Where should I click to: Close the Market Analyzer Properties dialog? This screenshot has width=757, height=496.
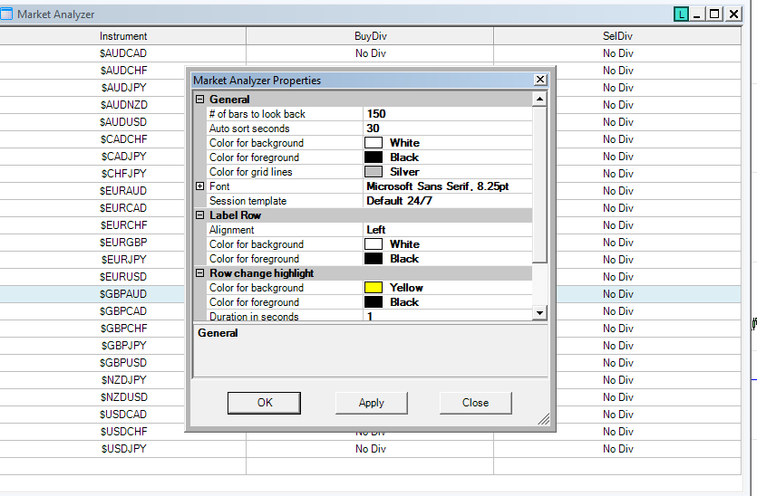click(x=540, y=80)
